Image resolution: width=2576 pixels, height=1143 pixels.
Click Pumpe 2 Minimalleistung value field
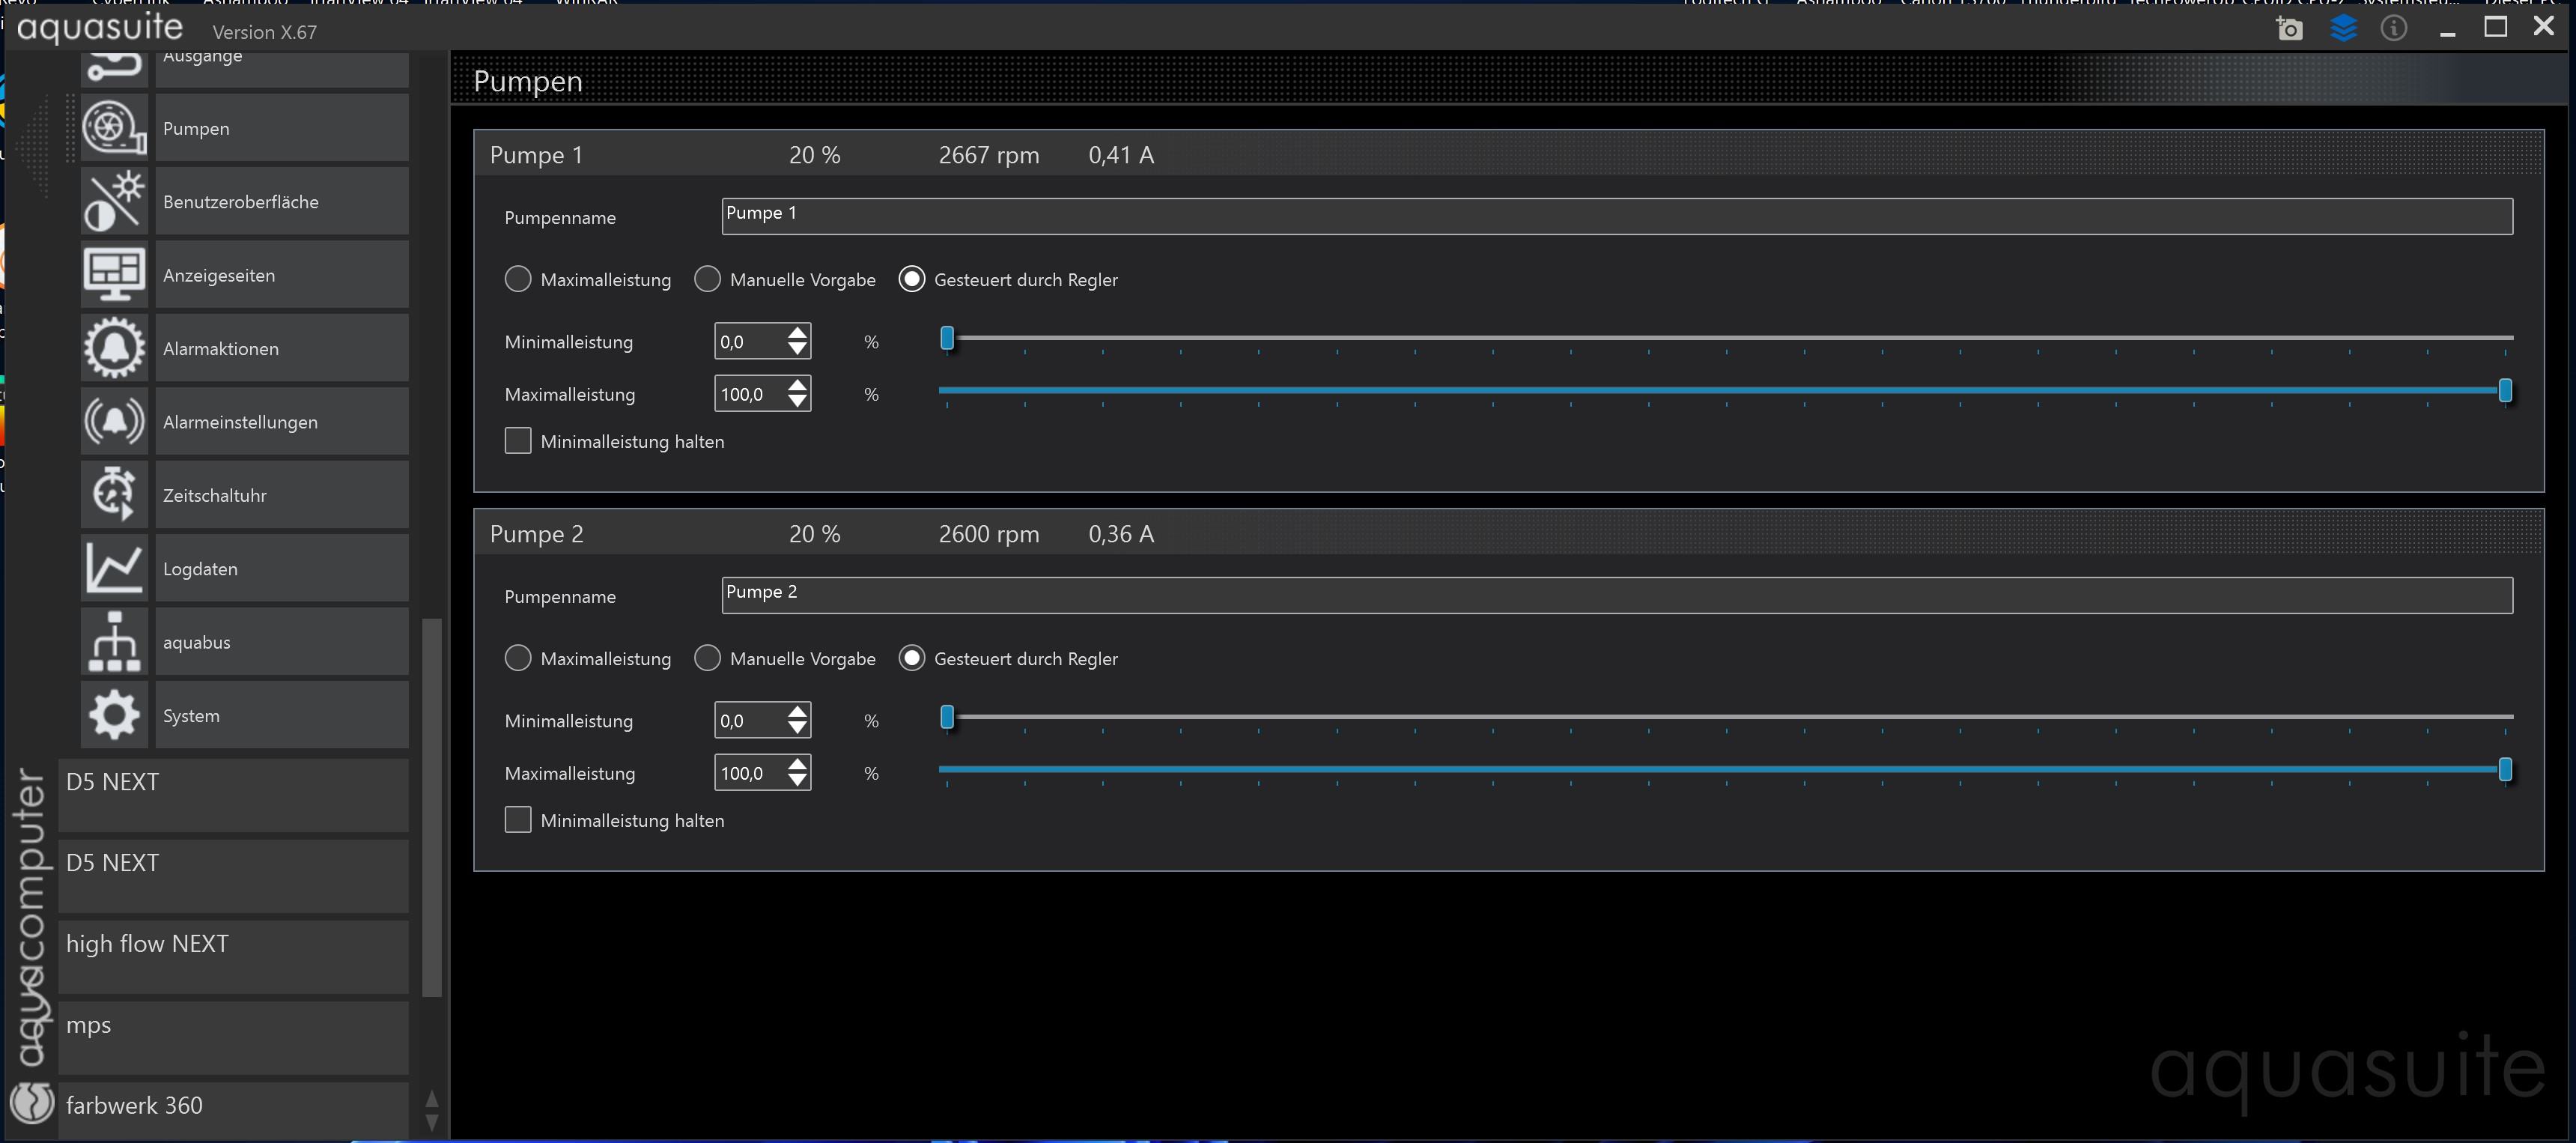750,720
